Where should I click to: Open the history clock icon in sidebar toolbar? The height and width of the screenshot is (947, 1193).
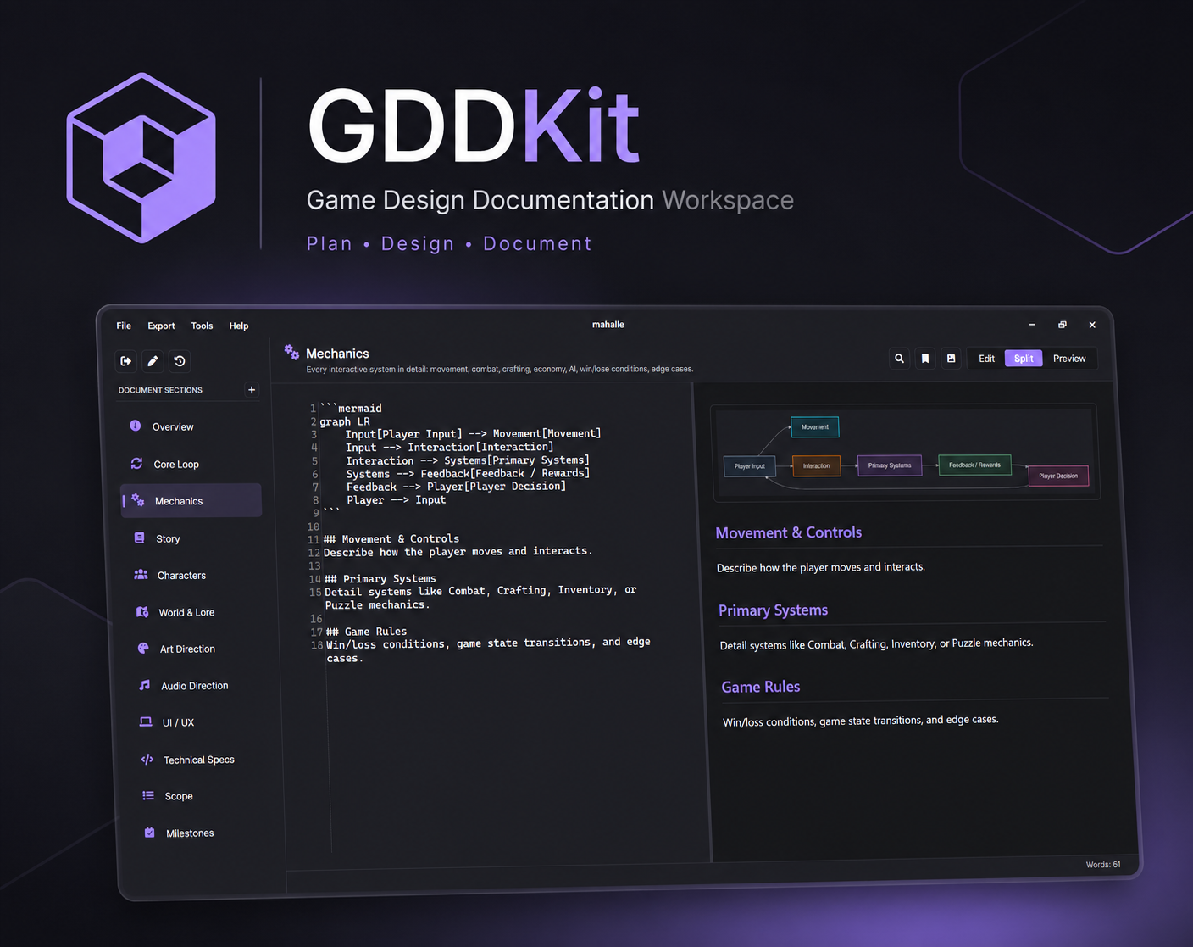click(x=180, y=361)
